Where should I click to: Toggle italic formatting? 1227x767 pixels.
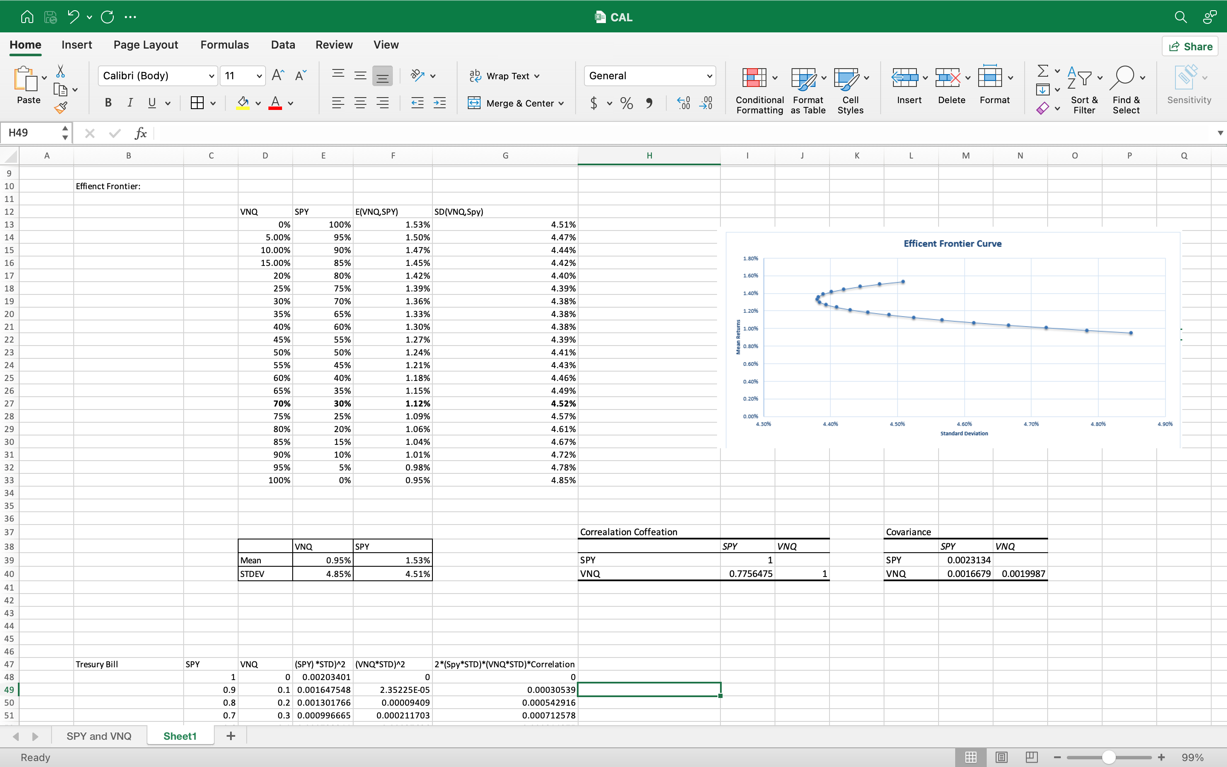coord(130,103)
